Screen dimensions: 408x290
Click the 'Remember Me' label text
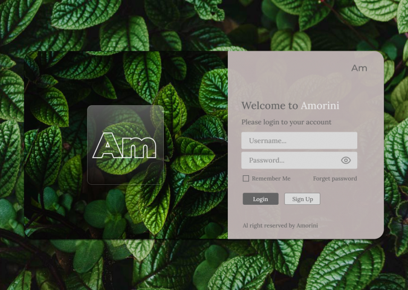coord(271,178)
